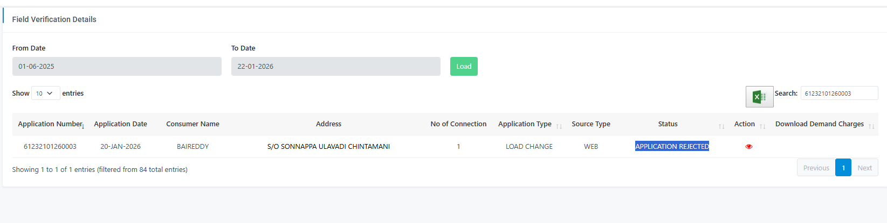Sort by Download Demand Charges arrows
The image size is (887, 223).
tap(871, 126)
